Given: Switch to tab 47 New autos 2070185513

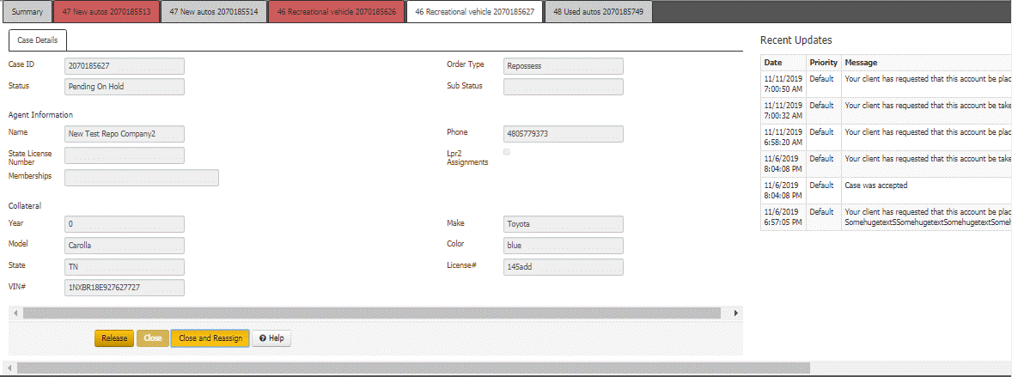Looking at the screenshot, I should pos(107,12).
